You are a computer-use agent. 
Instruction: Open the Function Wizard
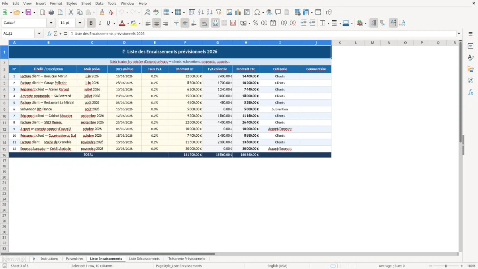pos(49,33)
